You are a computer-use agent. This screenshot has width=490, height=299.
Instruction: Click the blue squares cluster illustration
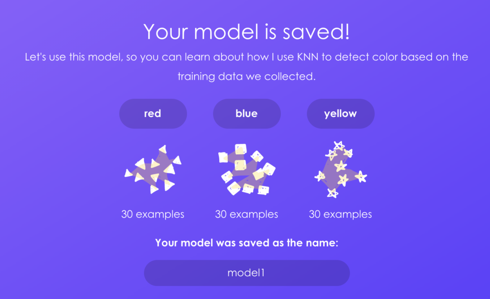(246, 170)
